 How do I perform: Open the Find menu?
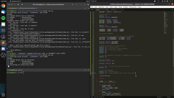coord(107,7)
